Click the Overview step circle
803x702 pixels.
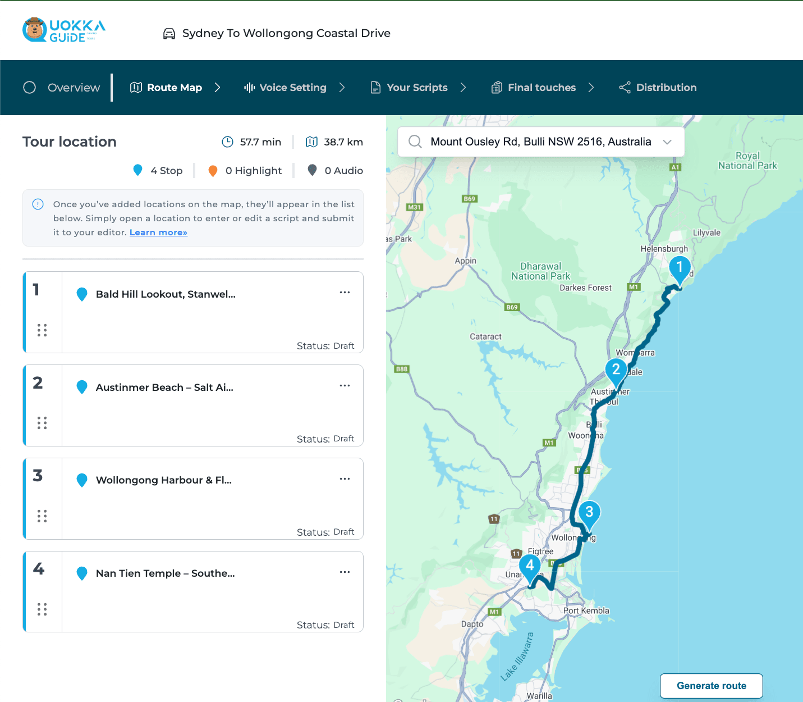[29, 88]
